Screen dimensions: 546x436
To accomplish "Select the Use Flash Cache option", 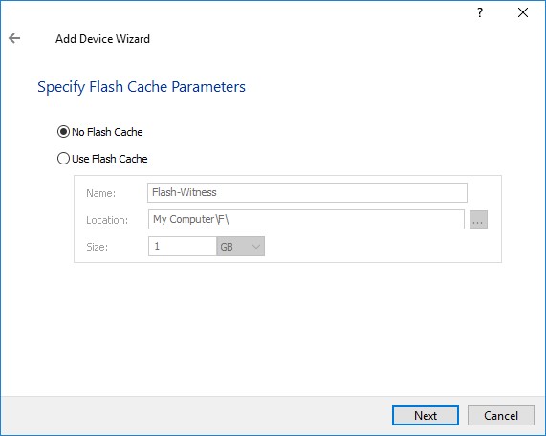I will [102, 159].
